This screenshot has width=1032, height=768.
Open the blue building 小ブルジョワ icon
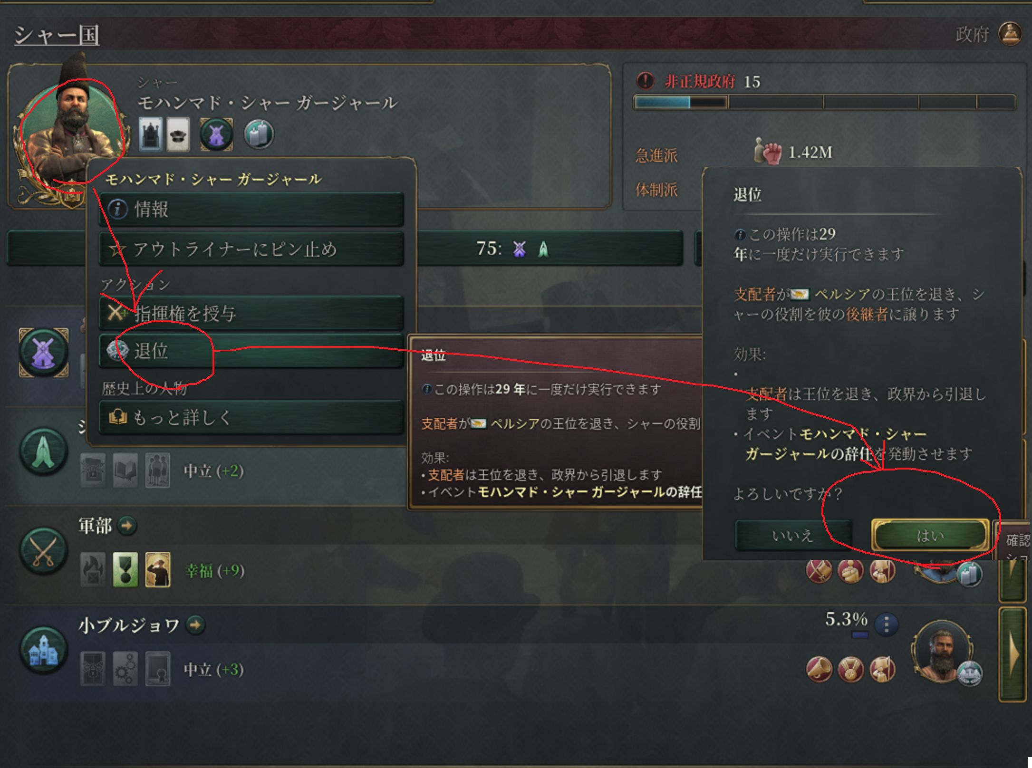point(43,650)
